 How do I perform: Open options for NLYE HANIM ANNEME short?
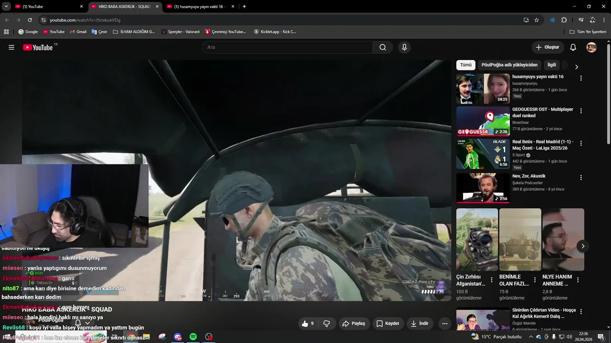point(578,280)
